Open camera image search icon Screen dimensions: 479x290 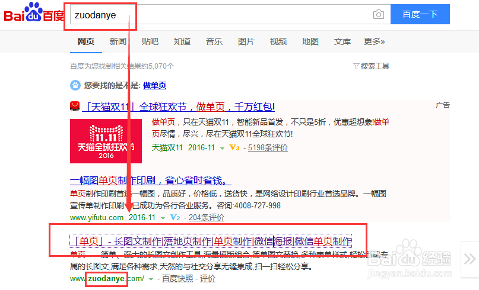point(379,14)
